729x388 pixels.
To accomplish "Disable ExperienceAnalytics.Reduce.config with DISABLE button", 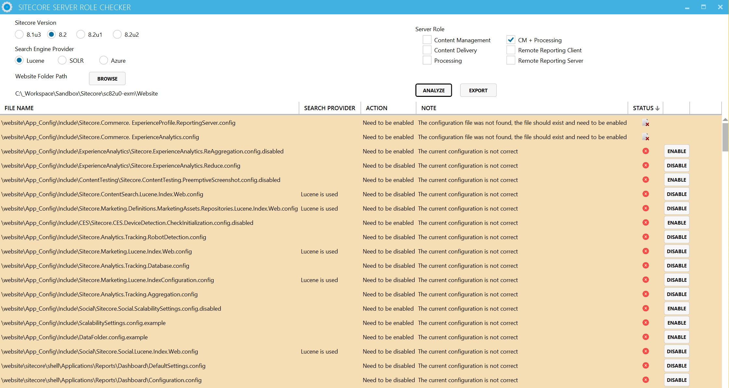I will (x=677, y=166).
